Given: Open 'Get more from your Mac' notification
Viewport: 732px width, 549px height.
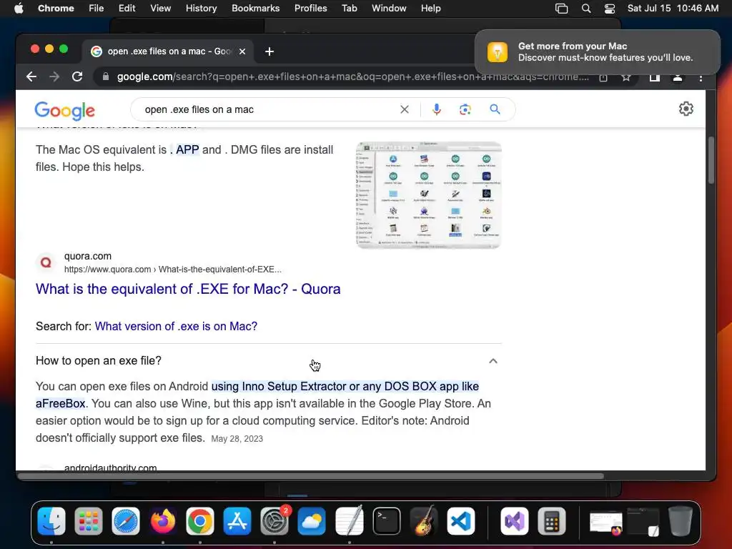Looking at the screenshot, I should coord(597,51).
